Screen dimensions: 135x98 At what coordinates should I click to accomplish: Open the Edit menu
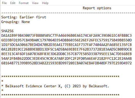(13, 3)
